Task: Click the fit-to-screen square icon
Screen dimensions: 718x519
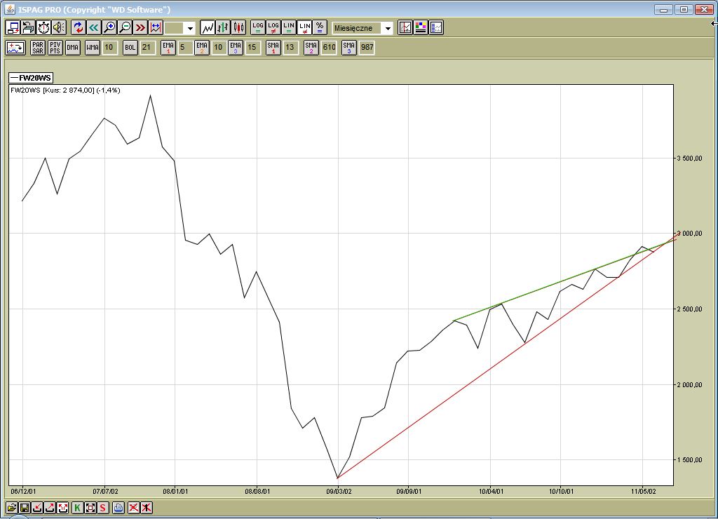Action: 90,508
